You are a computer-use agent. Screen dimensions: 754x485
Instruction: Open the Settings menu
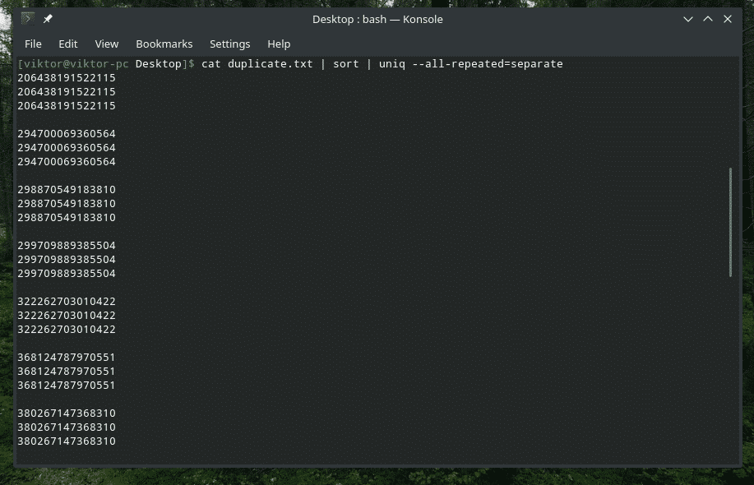click(x=230, y=44)
